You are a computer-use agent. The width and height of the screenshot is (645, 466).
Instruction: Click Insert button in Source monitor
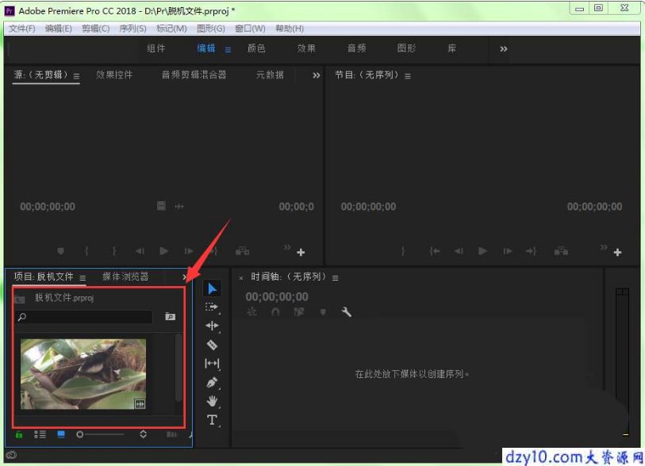tap(242, 250)
